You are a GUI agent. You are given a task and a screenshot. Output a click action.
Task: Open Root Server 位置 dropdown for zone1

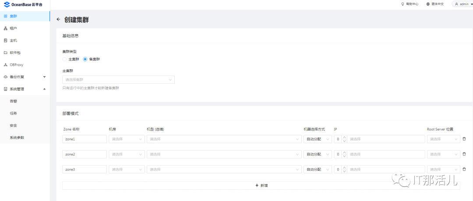(443, 139)
